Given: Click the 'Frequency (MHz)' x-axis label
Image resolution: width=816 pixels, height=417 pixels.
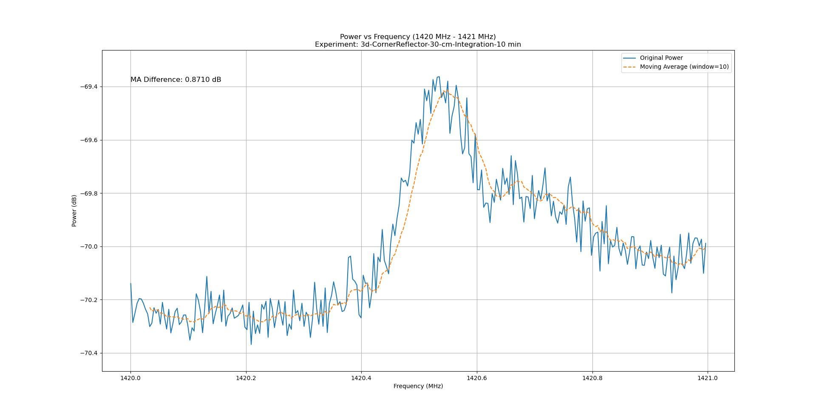Looking at the screenshot, I should click(x=418, y=386).
